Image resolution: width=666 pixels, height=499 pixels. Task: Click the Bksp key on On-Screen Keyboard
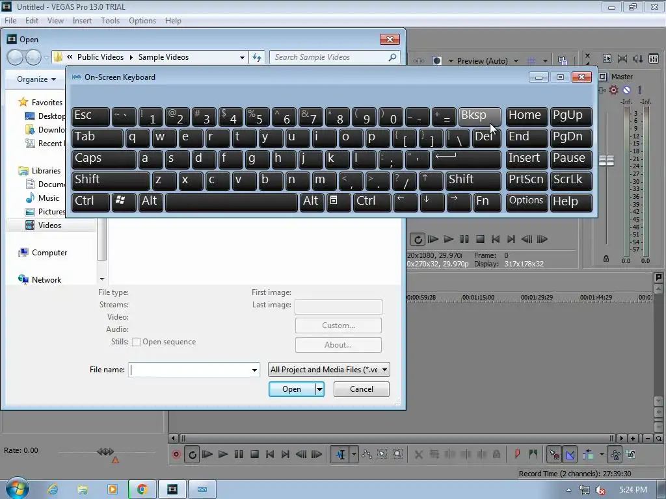tap(479, 116)
